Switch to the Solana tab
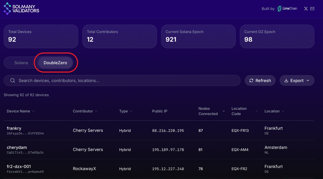The height and width of the screenshot is (179, 323). [21, 63]
